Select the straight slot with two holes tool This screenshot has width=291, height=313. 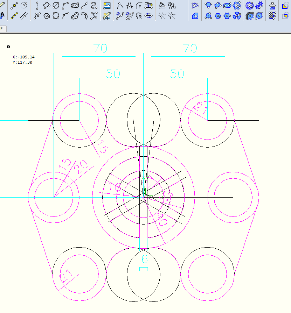click(75, 6)
